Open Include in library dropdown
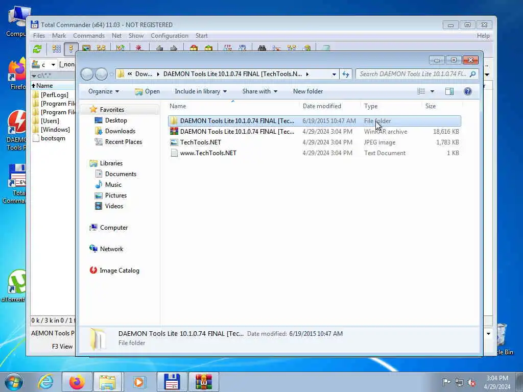This screenshot has height=392, width=523. point(201,91)
